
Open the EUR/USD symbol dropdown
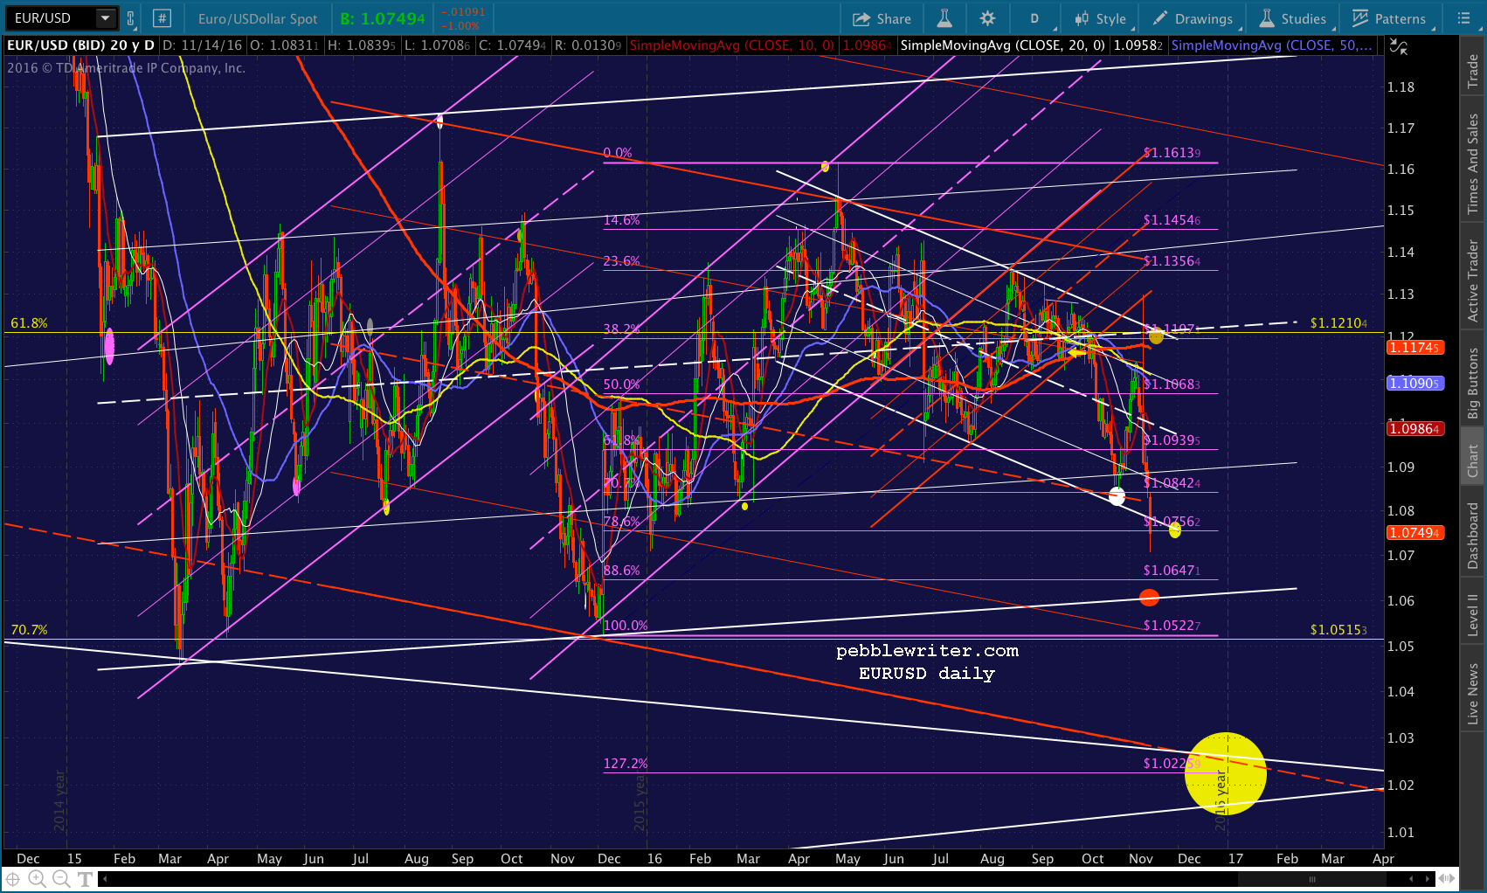click(107, 17)
